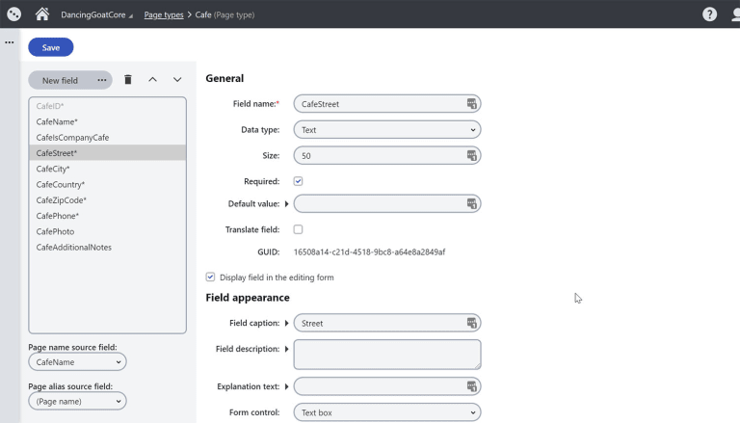Open the Data type dropdown
Screen dimensions: 740x423
point(387,130)
